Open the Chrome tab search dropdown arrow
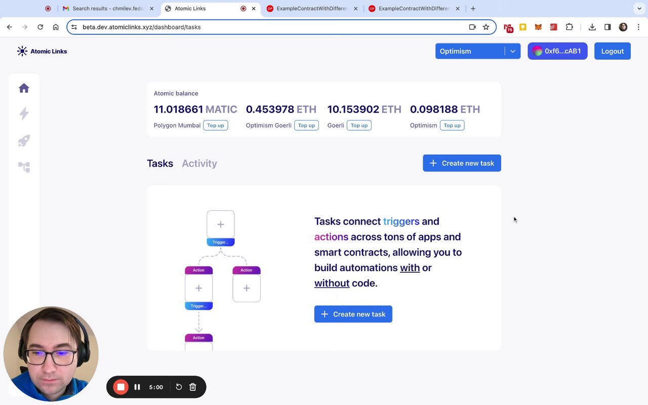Viewport: 648px width, 405px height. [639, 9]
